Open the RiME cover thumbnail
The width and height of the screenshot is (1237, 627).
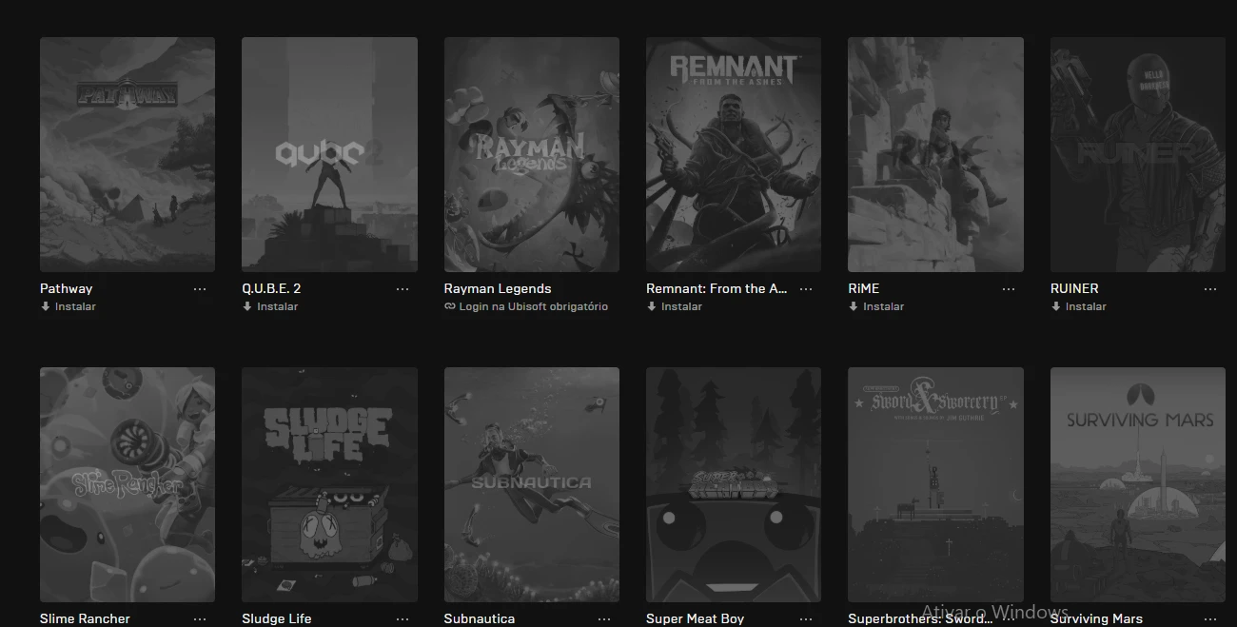tap(935, 154)
